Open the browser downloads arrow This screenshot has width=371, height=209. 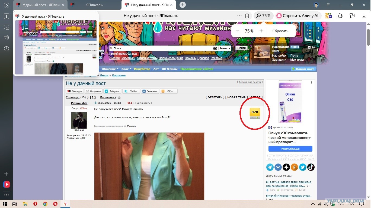tap(364, 16)
